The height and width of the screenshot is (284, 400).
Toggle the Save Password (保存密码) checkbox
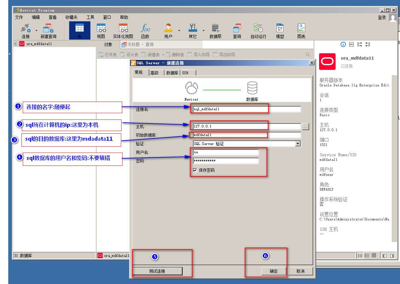pos(195,170)
